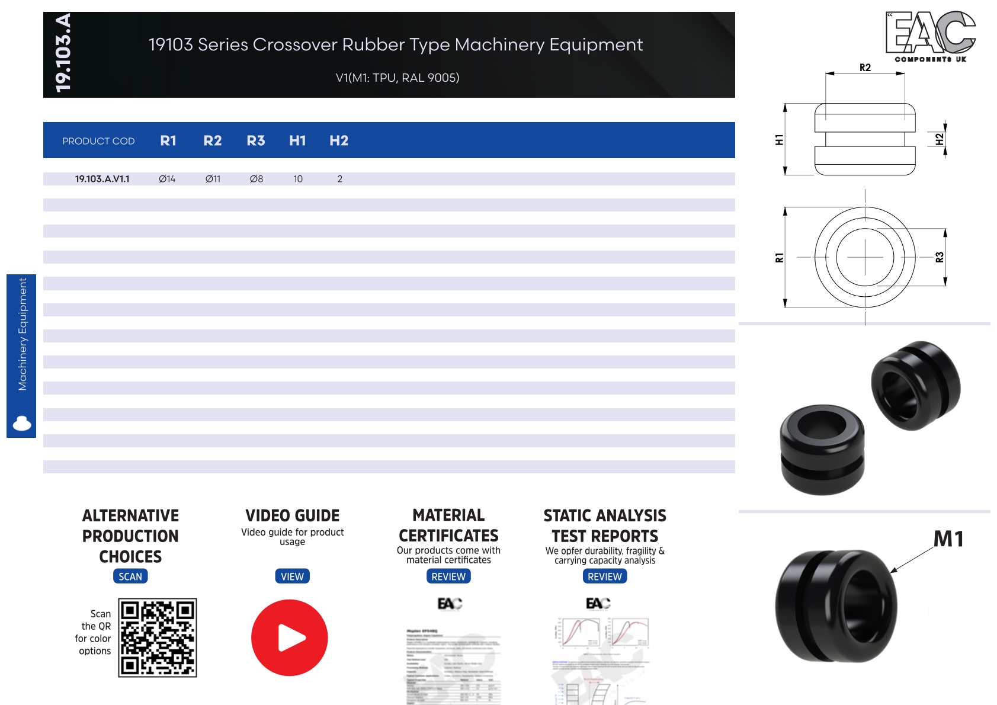Screen dimensions: 997x705
Task: Click the H1 column header
Action: click(297, 140)
